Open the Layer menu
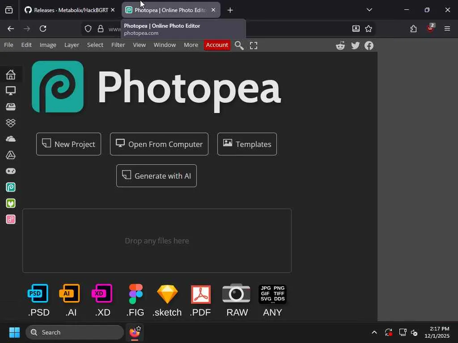458x343 pixels. (72, 45)
